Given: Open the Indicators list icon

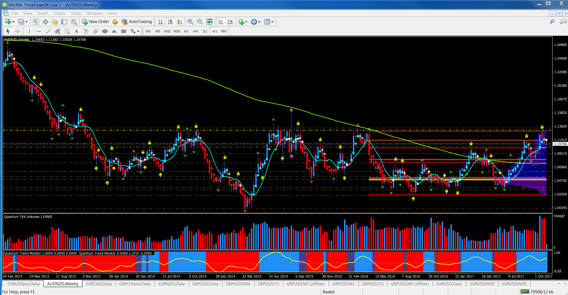Looking at the screenshot, I should [x=241, y=22].
